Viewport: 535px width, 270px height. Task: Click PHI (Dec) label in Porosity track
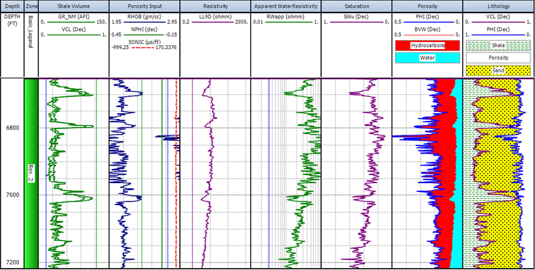pos(427,16)
